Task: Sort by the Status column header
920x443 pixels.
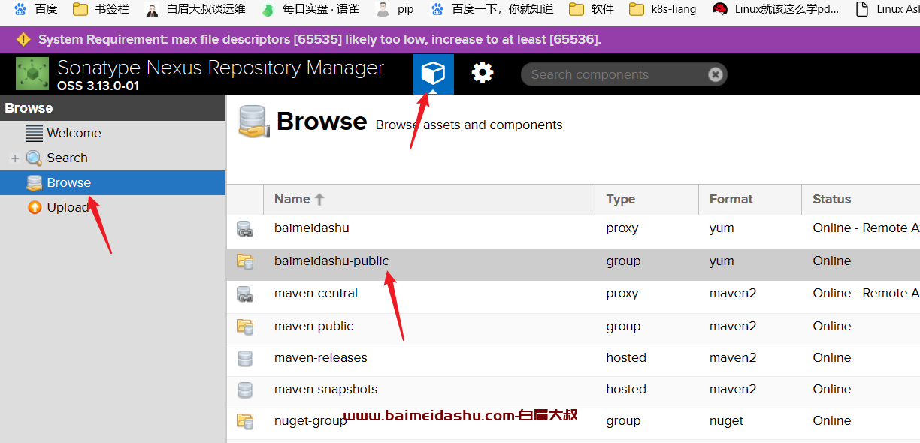Action: 861,199
